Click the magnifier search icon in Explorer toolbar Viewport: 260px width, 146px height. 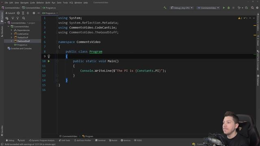pos(24,18)
